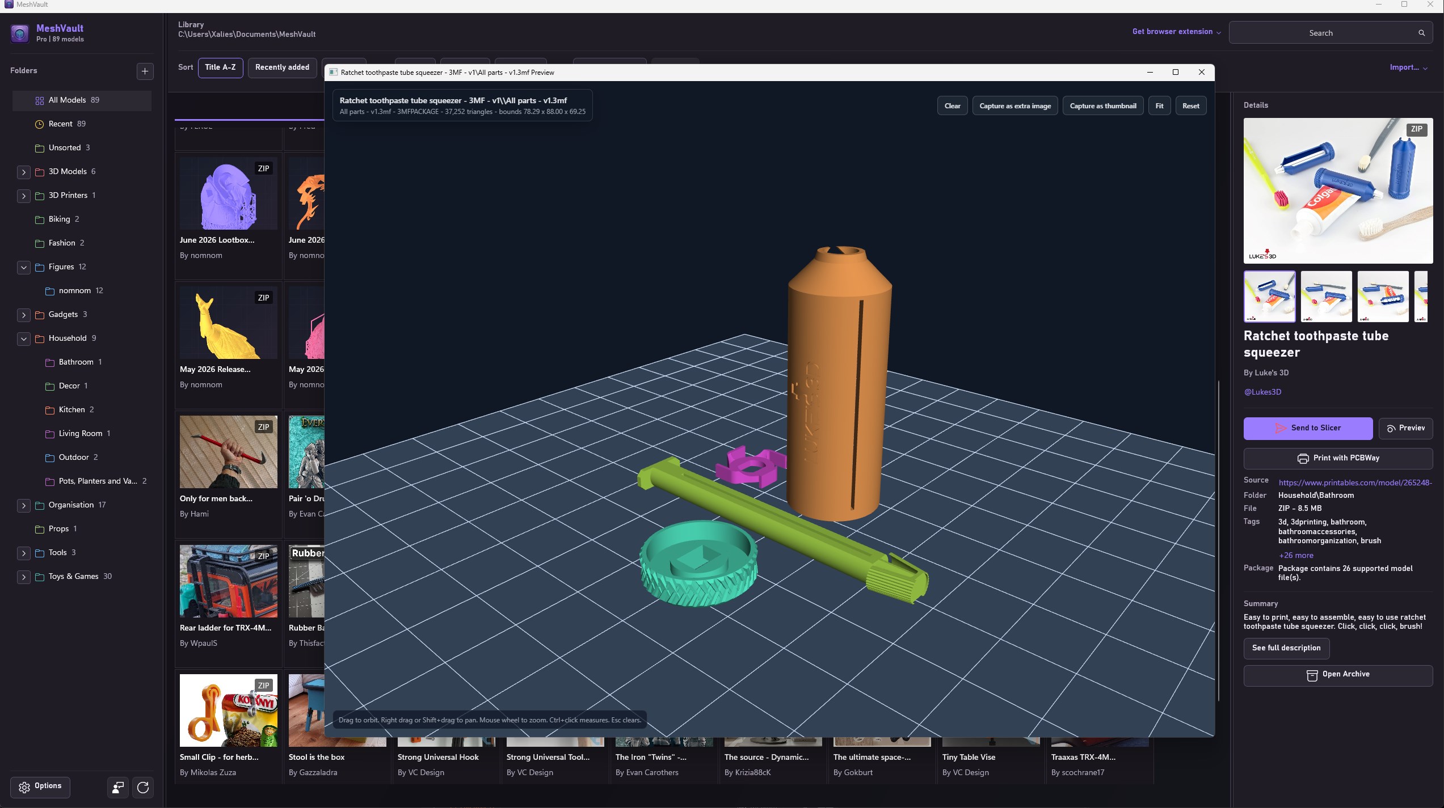This screenshot has height=808, width=1444.
Task: Click the icon beside the Options button
Action: click(x=118, y=787)
